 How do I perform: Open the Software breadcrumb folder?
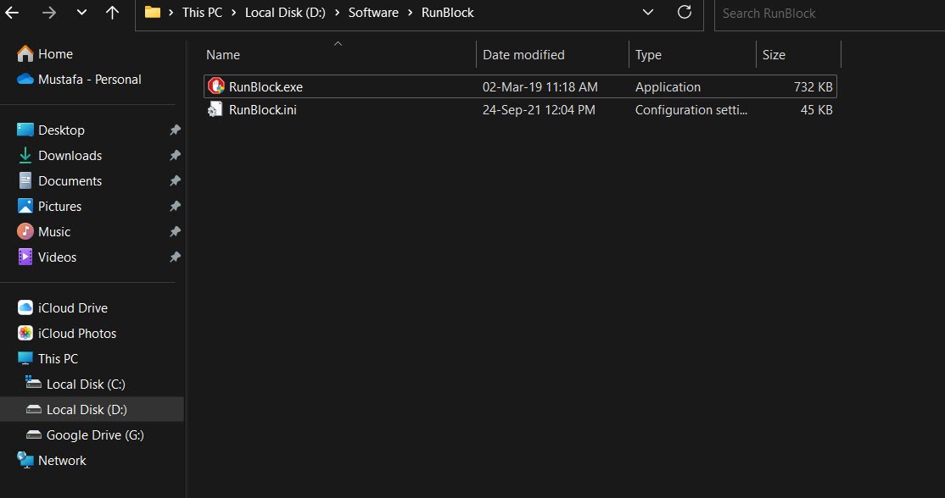(373, 12)
